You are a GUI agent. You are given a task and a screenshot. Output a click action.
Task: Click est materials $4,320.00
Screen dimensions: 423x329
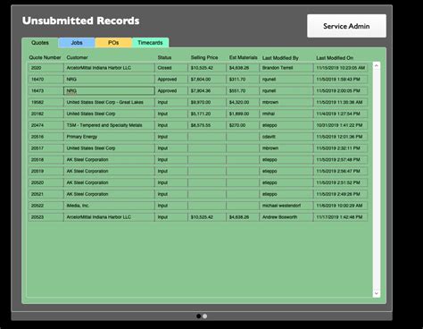coord(243,102)
